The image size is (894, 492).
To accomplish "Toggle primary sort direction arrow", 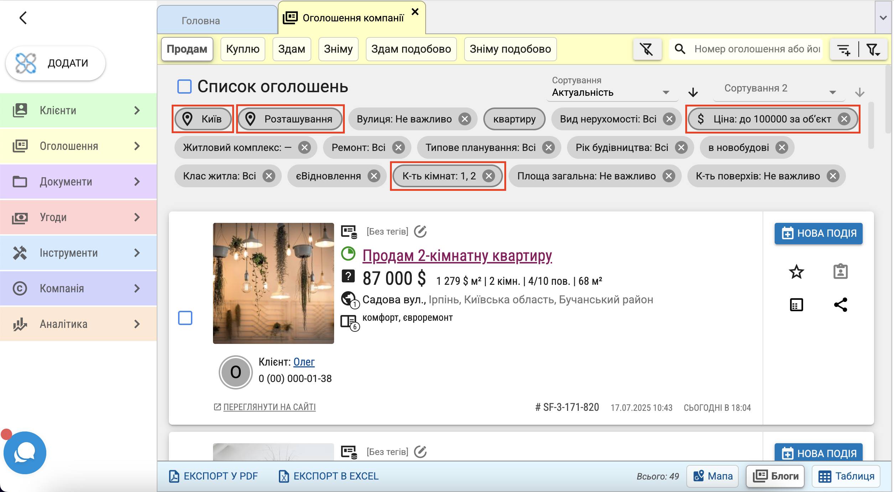I will (693, 93).
